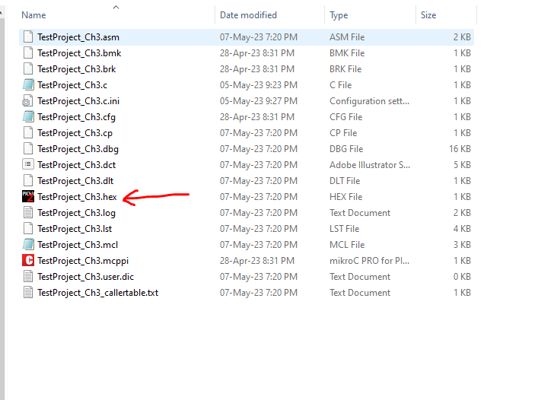Click the HEX File type cell
Viewport: 557px width, 400px height.
click(346, 197)
